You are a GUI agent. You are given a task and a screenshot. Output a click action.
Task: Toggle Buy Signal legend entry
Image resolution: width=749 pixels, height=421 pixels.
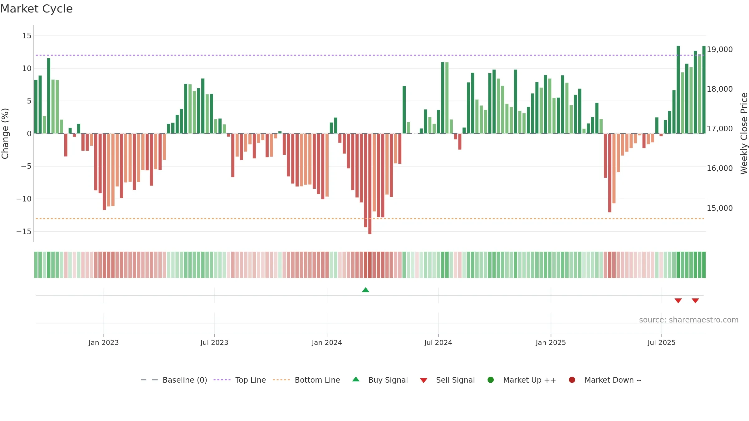380,380
